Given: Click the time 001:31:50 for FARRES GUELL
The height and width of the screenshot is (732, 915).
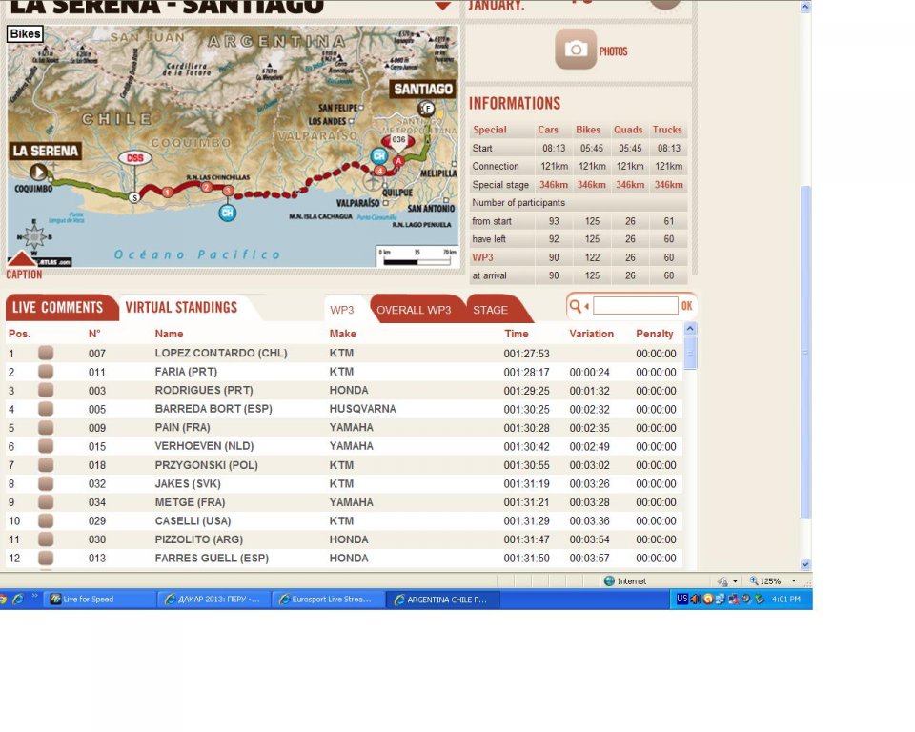Looking at the screenshot, I should click(x=526, y=558).
